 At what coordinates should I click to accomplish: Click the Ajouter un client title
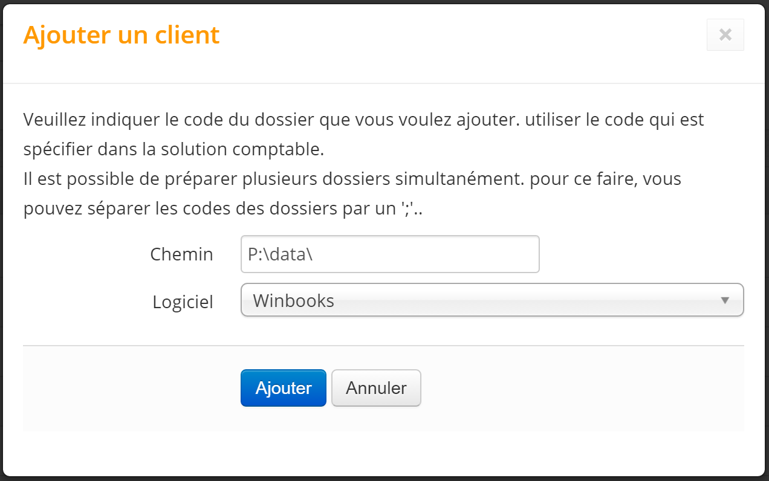[x=121, y=35]
